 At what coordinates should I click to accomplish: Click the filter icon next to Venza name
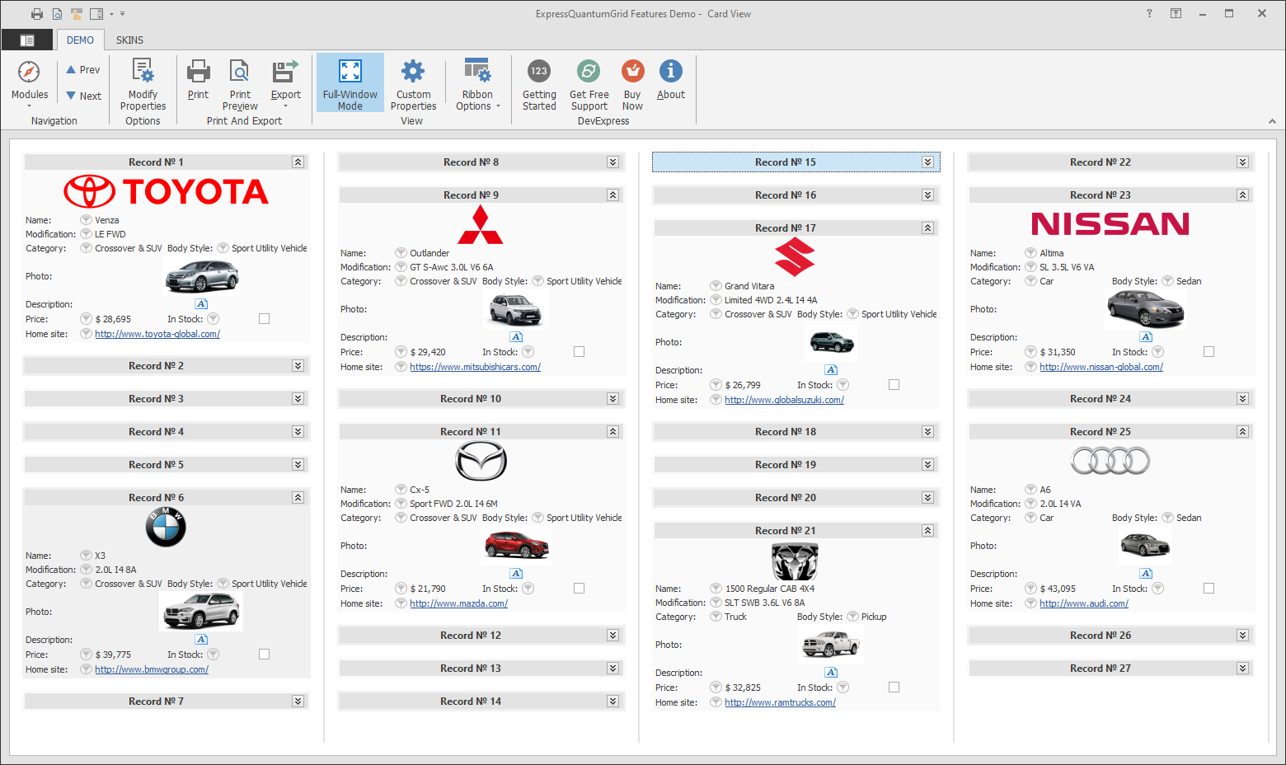point(86,220)
